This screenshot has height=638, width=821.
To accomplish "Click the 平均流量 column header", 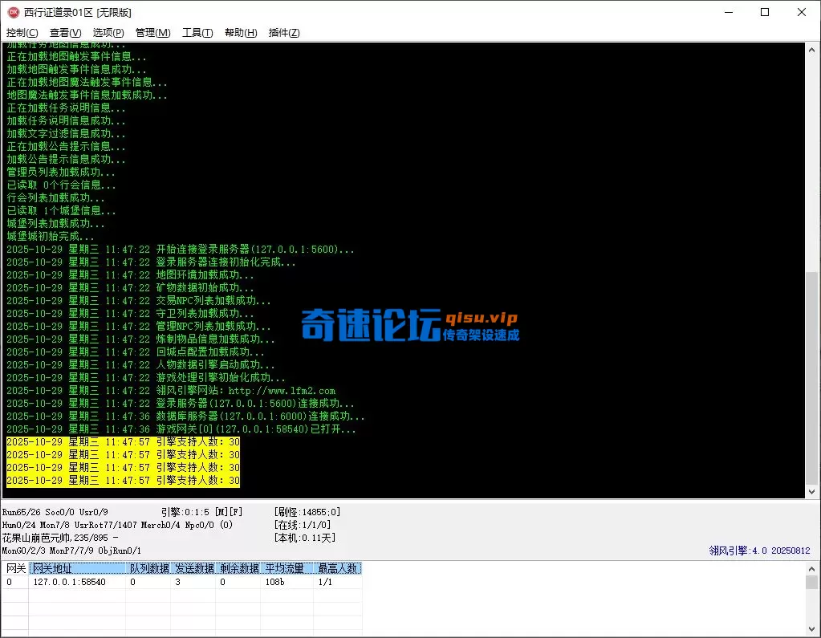I will click(x=286, y=567).
